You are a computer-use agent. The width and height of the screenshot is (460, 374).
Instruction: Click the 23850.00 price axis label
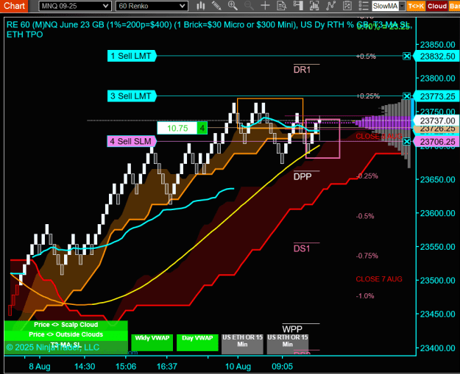pyautogui.click(x=437, y=45)
